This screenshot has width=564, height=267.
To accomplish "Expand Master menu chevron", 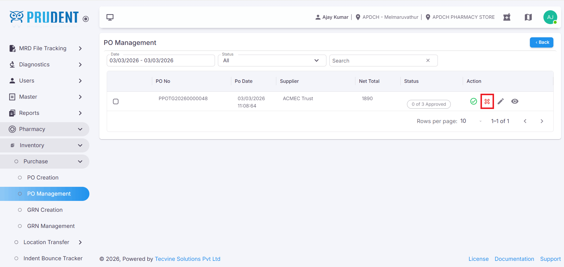I will click(x=80, y=97).
